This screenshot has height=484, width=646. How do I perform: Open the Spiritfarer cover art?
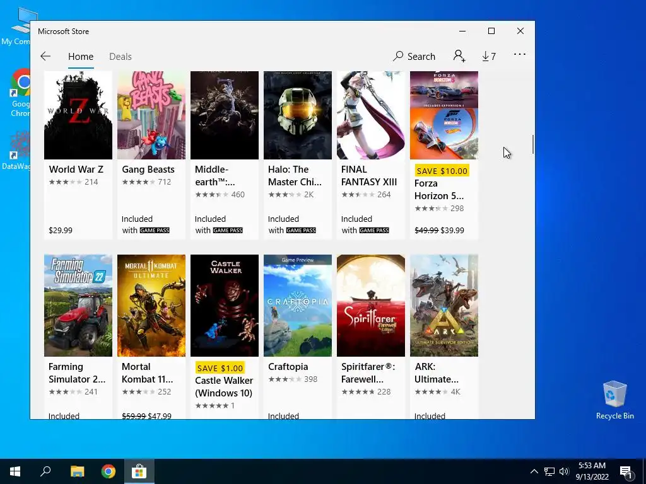[371, 306]
